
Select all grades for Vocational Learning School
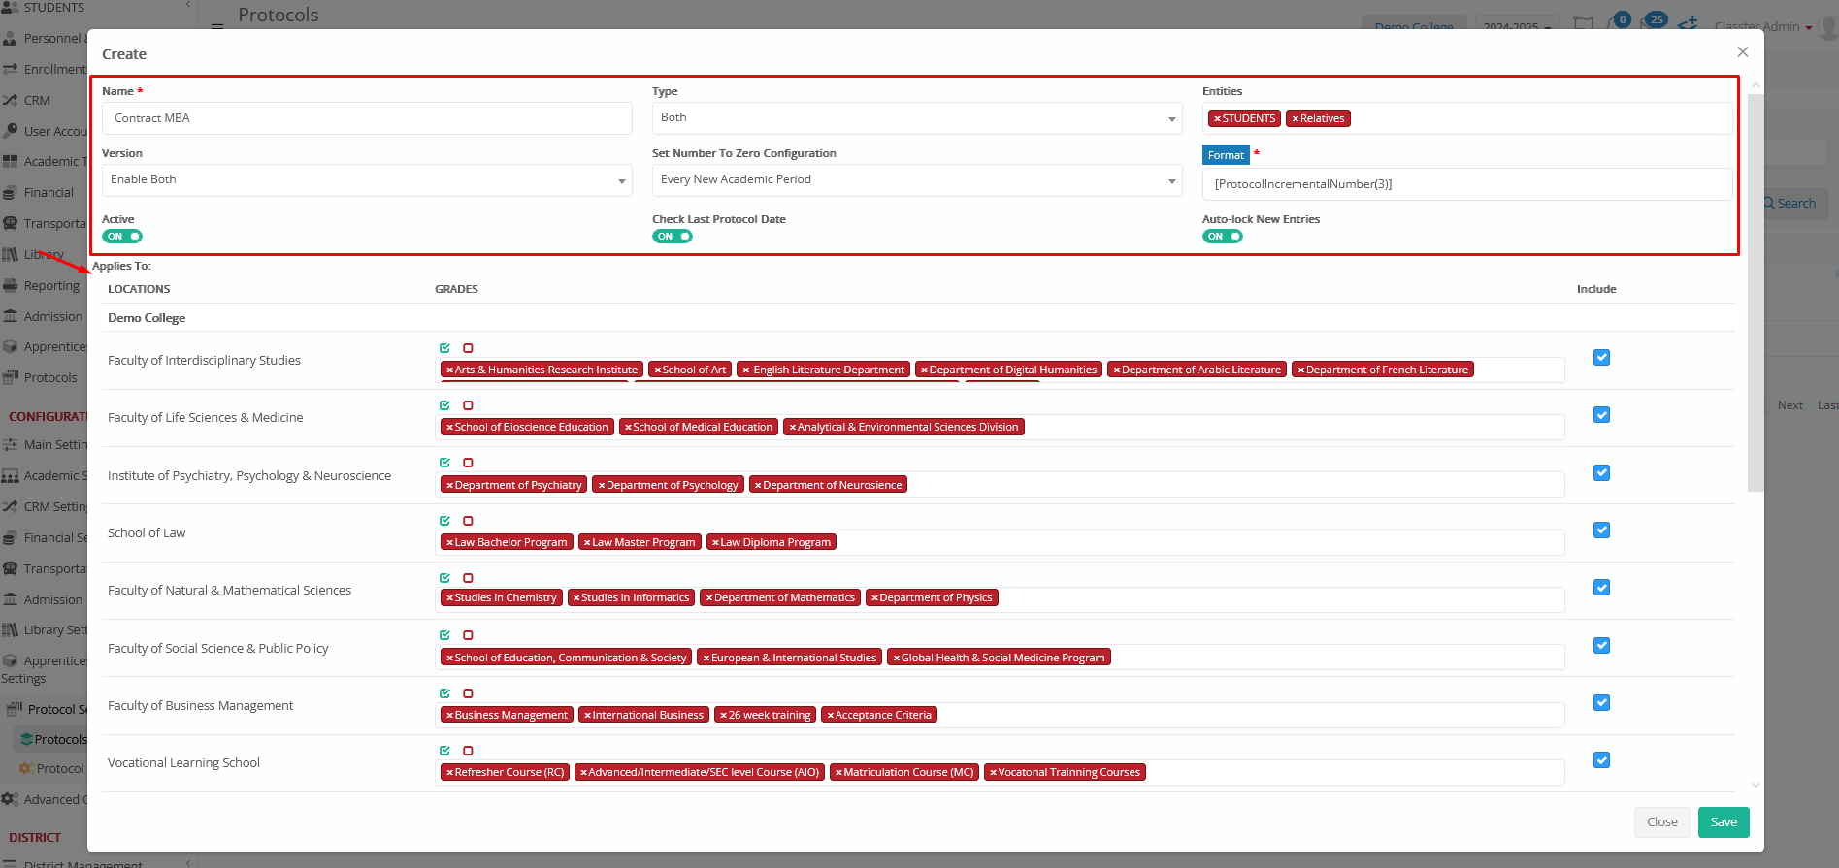click(444, 751)
